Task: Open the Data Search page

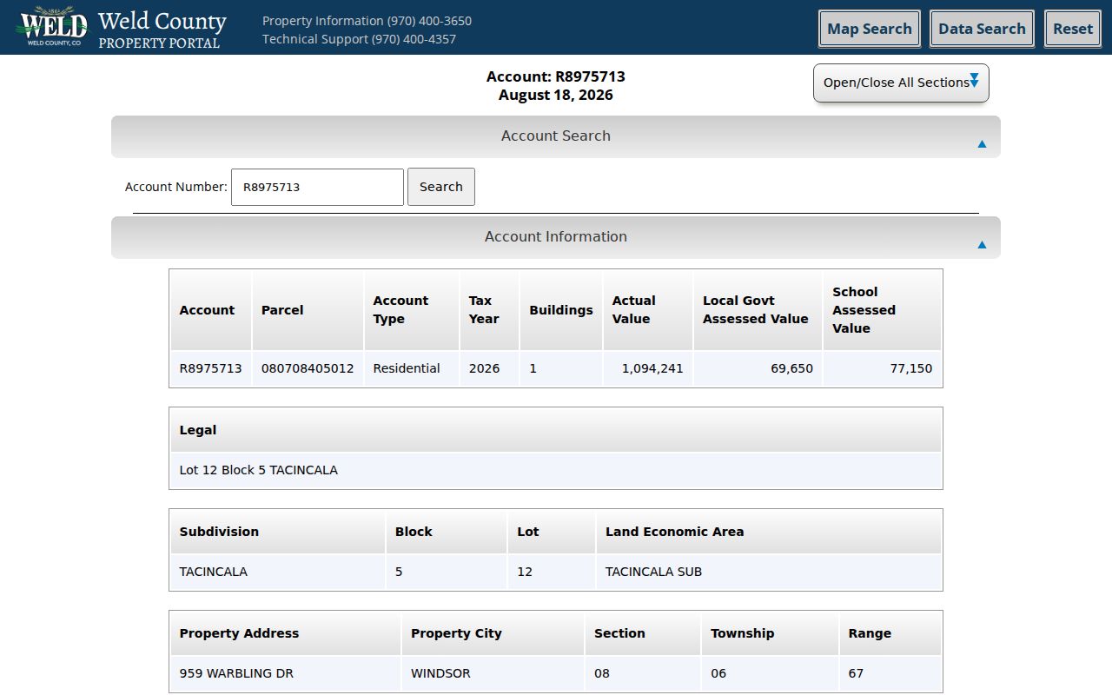Action: point(982,29)
